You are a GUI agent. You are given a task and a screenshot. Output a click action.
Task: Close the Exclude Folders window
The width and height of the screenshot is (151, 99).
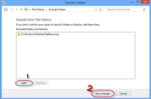coord(145,2)
